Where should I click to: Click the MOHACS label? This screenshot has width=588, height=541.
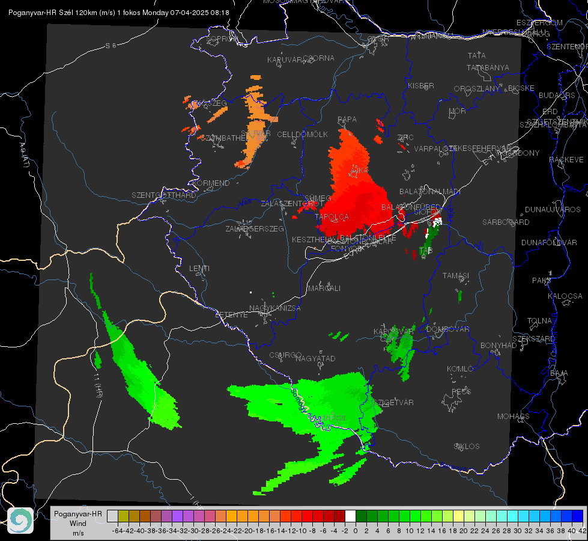(513, 417)
